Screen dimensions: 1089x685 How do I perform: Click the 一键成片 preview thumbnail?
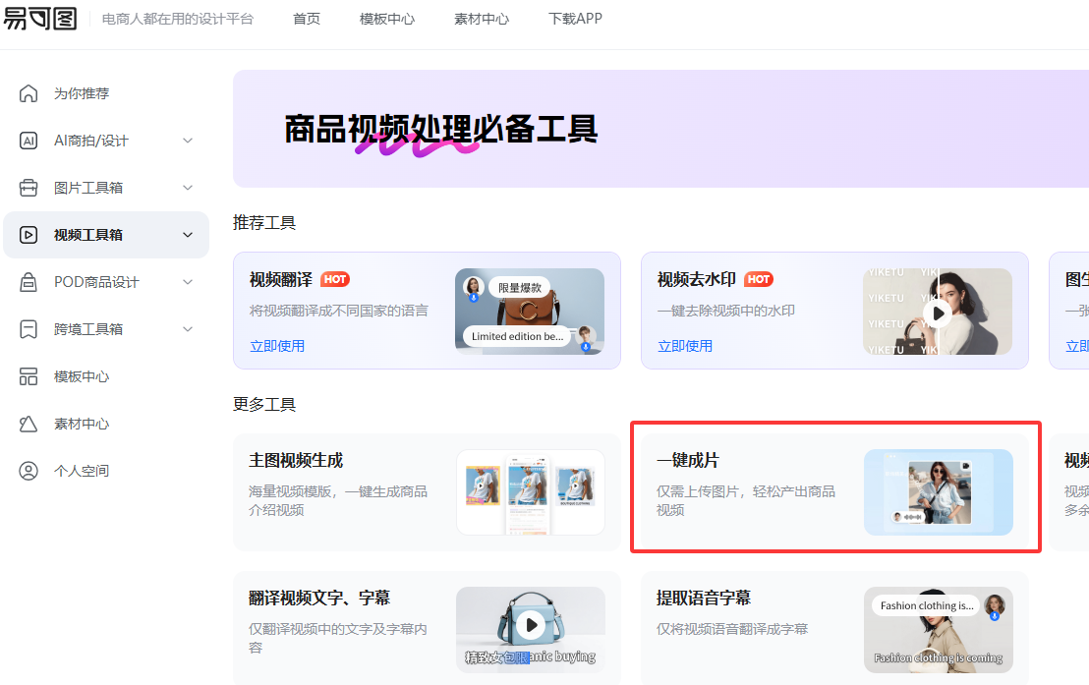939,491
